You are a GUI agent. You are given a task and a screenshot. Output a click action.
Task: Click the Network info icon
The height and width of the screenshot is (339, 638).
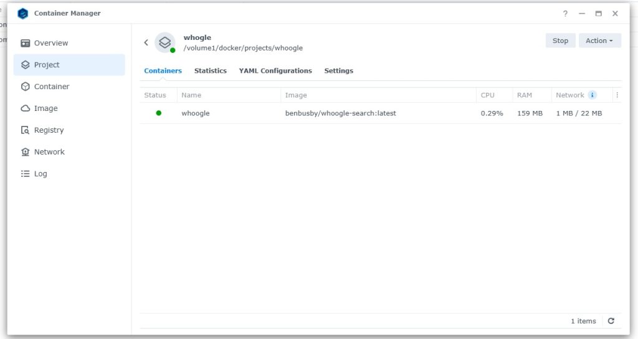593,95
